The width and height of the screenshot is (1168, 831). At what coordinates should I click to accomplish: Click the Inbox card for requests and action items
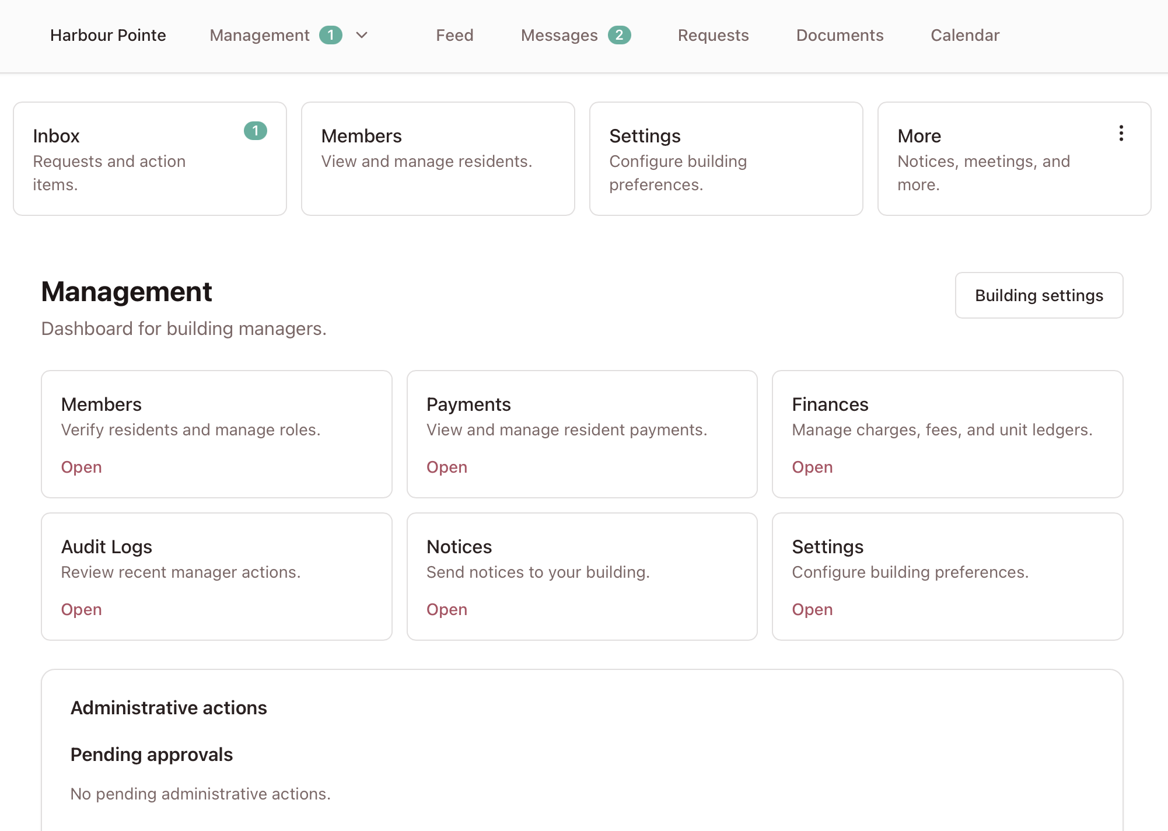pos(149,159)
